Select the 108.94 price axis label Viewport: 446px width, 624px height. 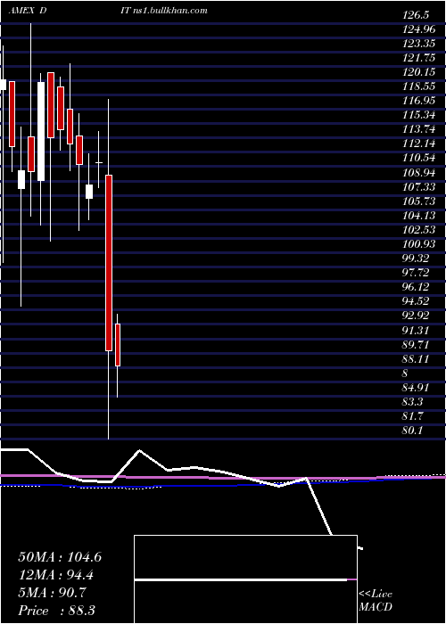(418, 173)
